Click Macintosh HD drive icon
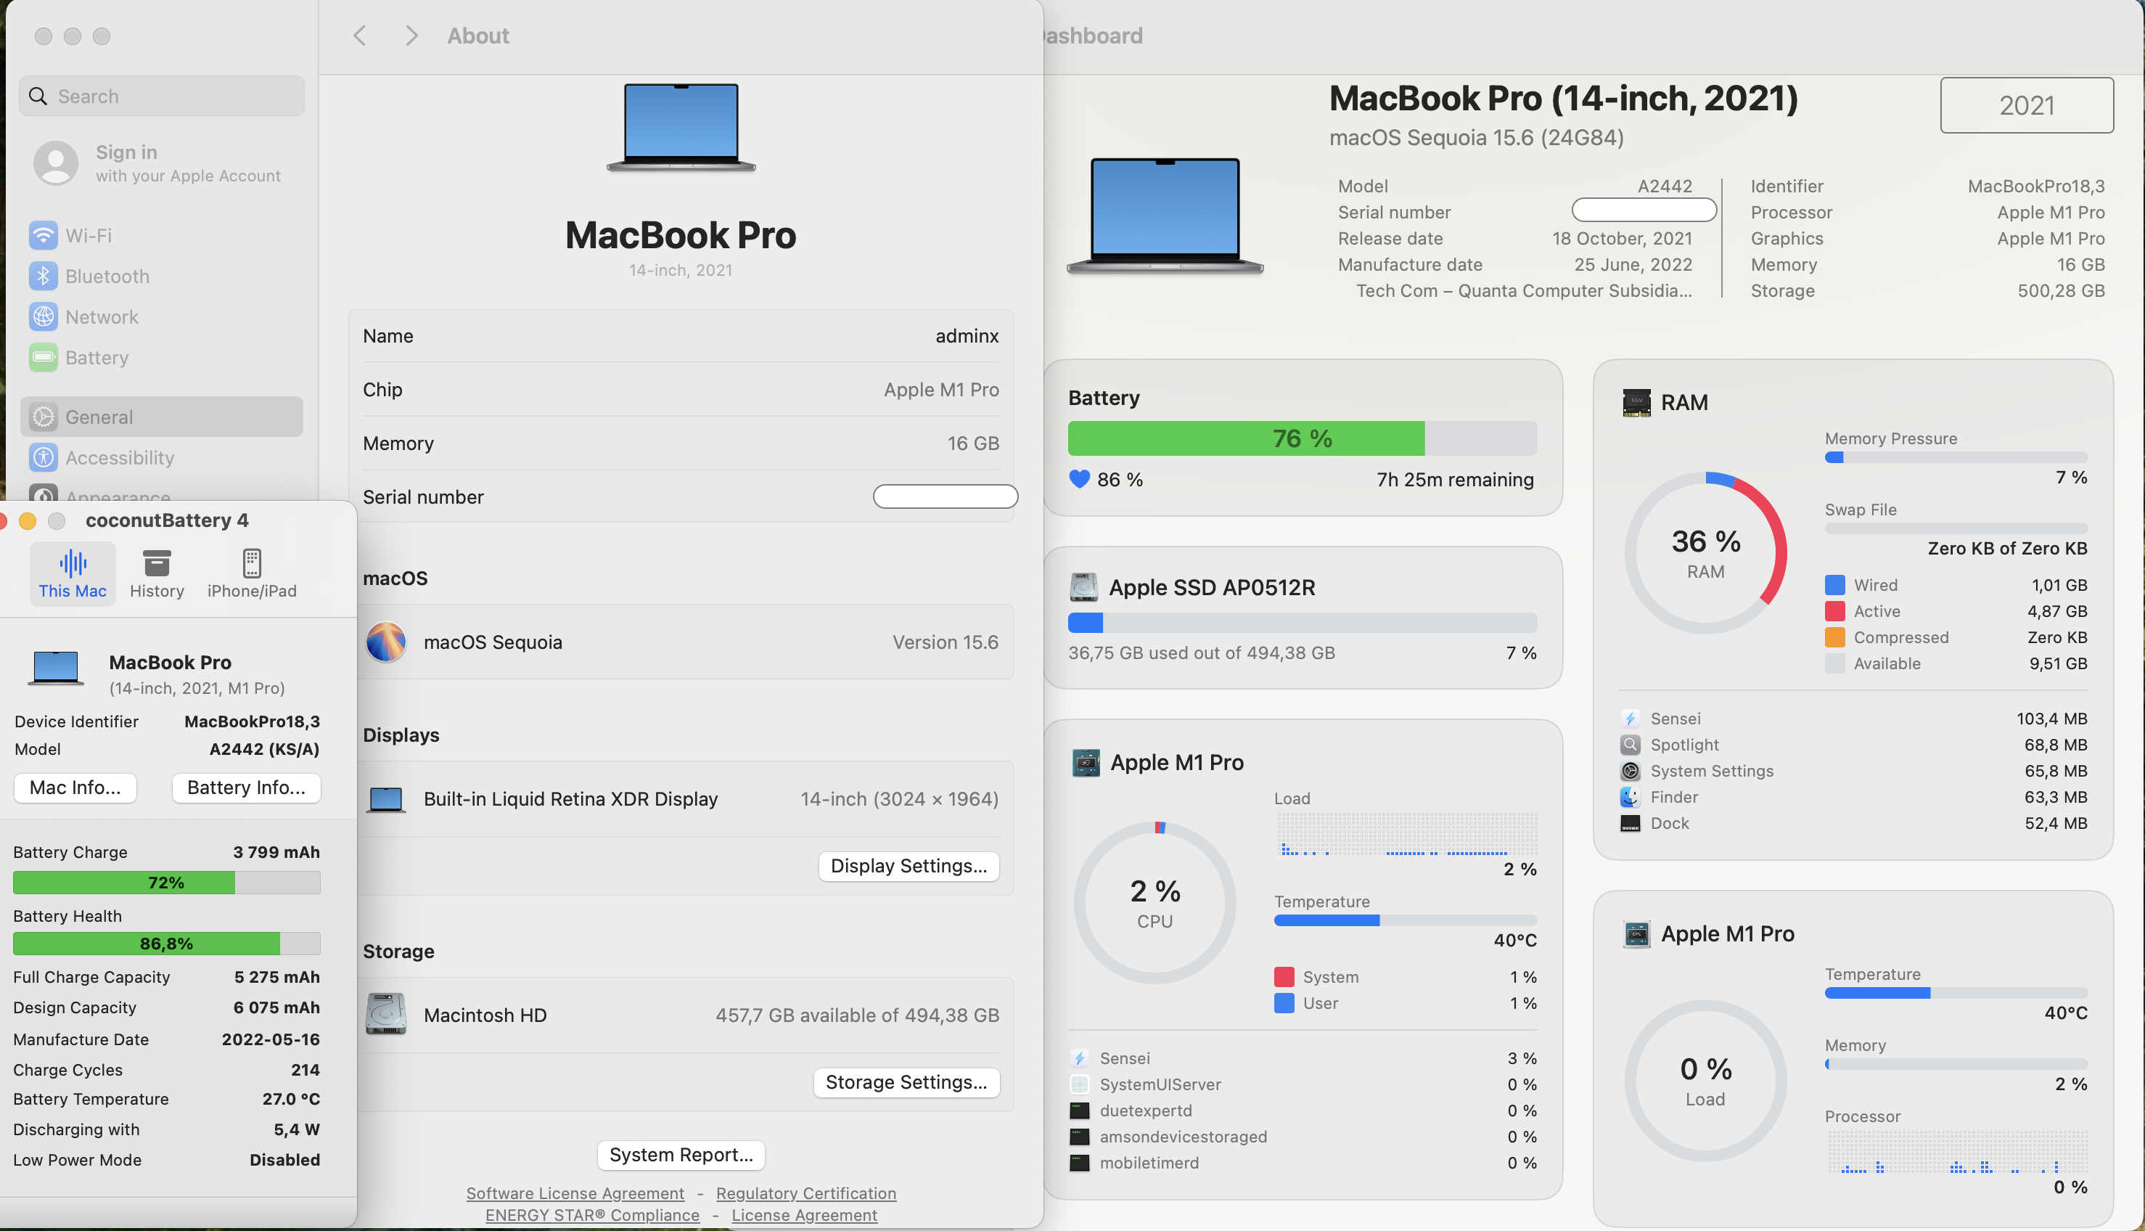 point(385,1015)
